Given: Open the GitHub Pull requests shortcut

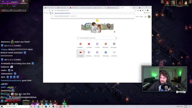Looking at the screenshot, I should (x=114, y=45).
